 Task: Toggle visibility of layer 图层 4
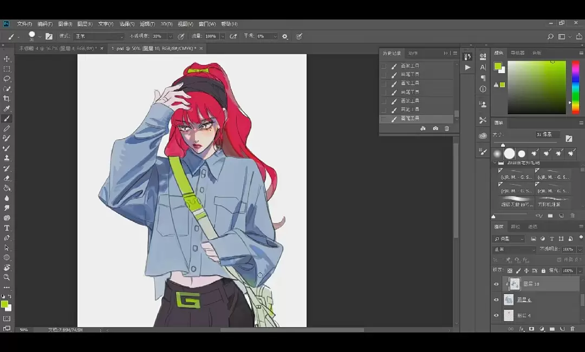point(496,315)
